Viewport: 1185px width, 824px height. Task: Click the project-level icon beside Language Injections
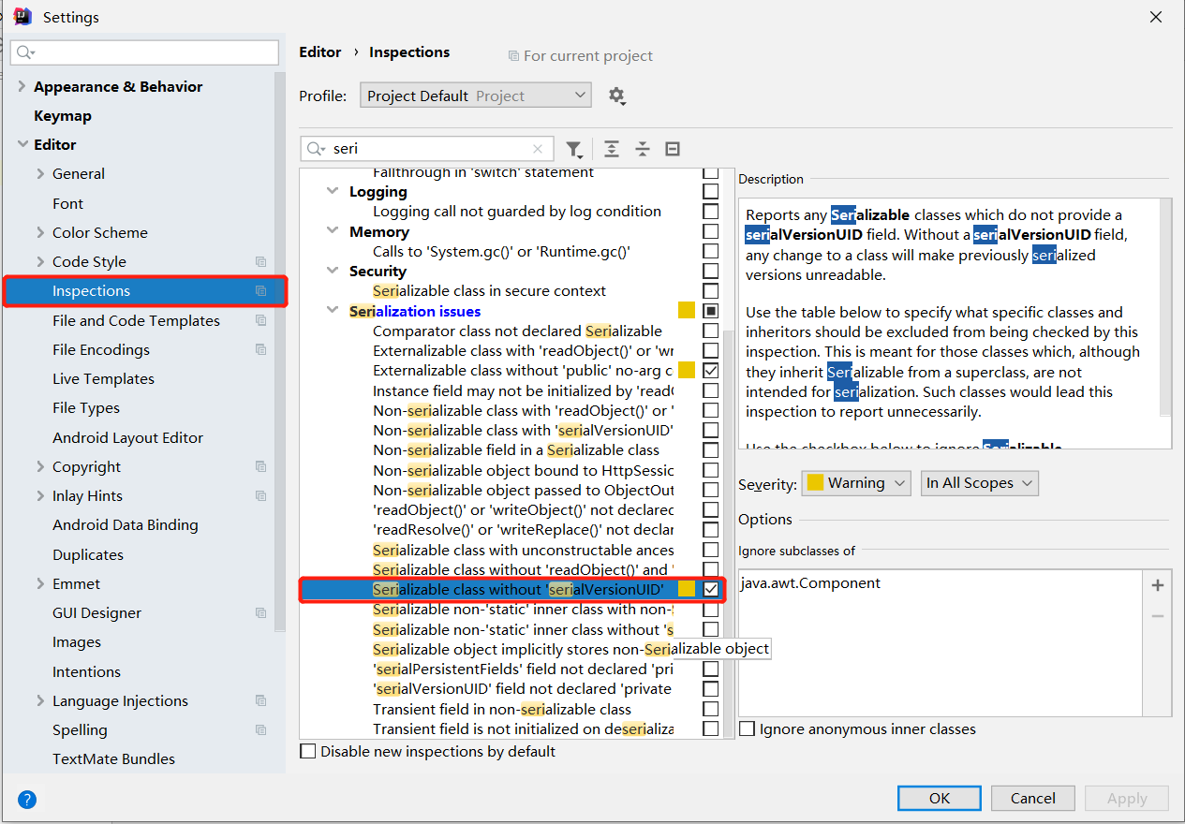pos(261,700)
